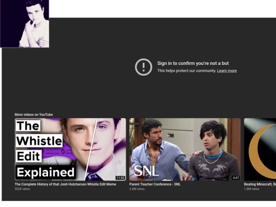276x207 pixels.
Task: Click the 'Beating Minecraft' video title
Action: (x=260, y=185)
